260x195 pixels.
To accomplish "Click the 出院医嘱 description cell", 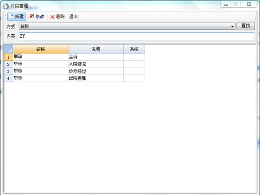I will [x=96, y=78].
